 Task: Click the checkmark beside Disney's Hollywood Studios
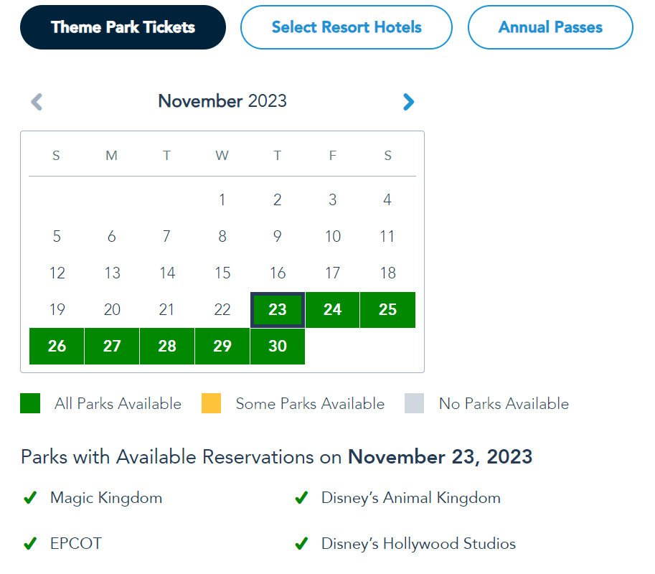pyautogui.click(x=301, y=544)
